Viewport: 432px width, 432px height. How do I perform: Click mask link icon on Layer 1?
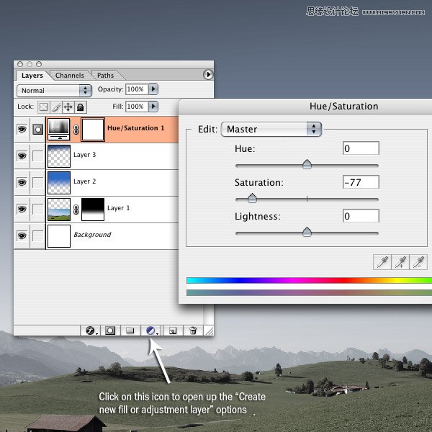pos(76,210)
